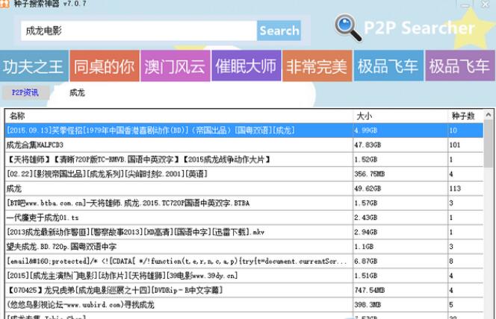Open the purple 极品飞车 tile
Image resolution: width=496 pixels, height=319 pixels.
click(x=460, y=66)
